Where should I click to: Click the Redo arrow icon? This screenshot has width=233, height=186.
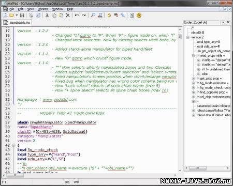point(84,16)
